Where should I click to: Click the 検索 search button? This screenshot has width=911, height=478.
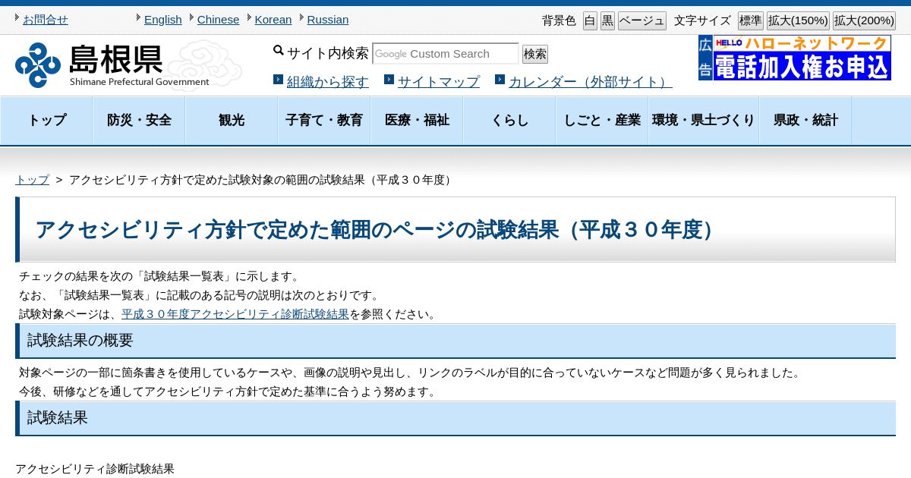(x=534, y=54)
